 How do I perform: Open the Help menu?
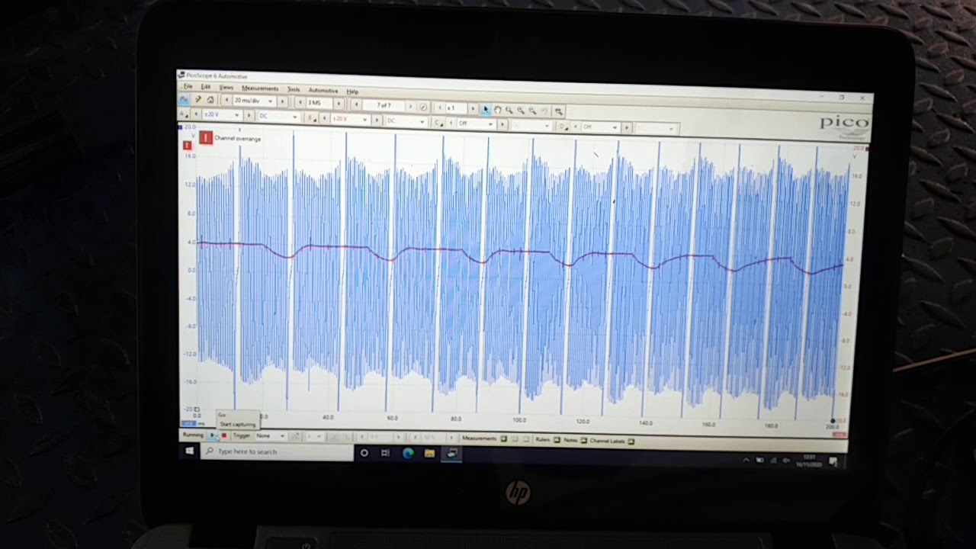point(352,91)
